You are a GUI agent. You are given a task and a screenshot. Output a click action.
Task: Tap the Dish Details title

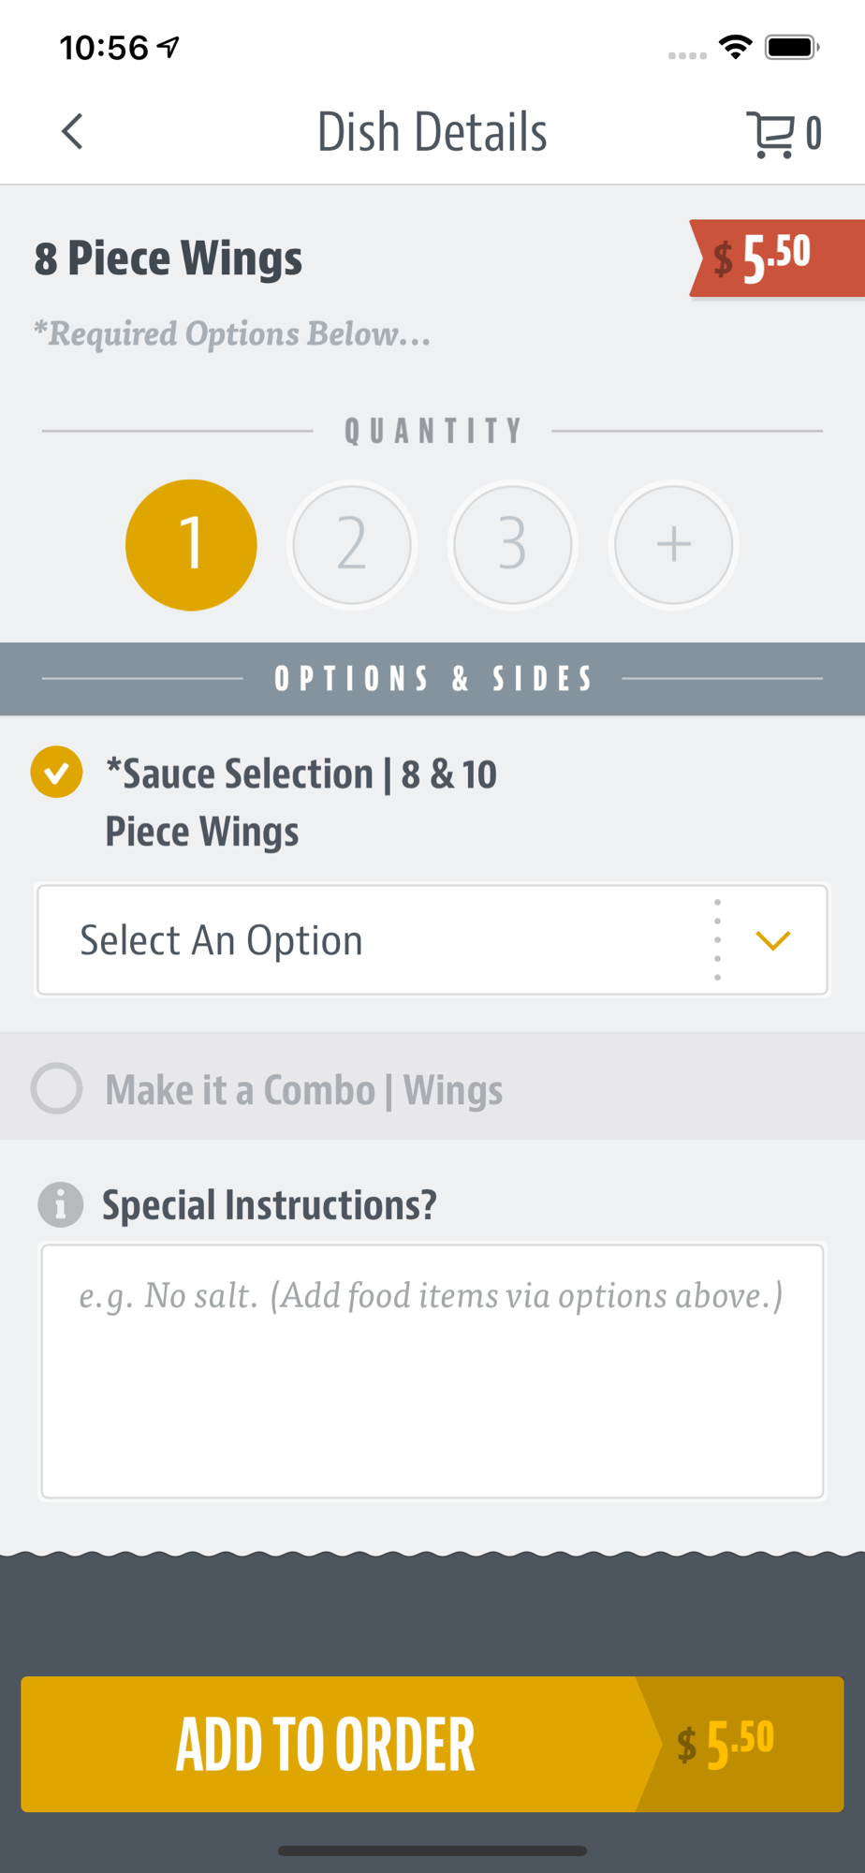[432, 132]
